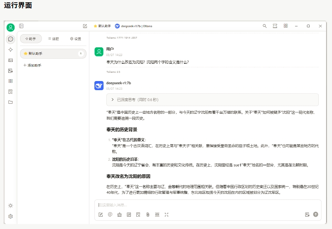Open the knowledge base sidebar icon

pos(10,92)
